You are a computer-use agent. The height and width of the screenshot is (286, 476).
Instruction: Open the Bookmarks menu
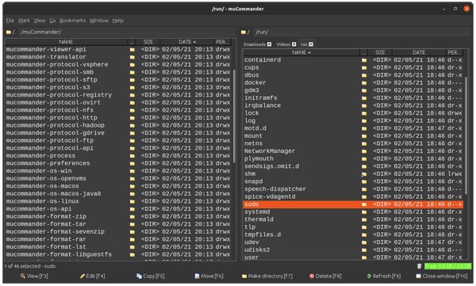click(72, 21)
